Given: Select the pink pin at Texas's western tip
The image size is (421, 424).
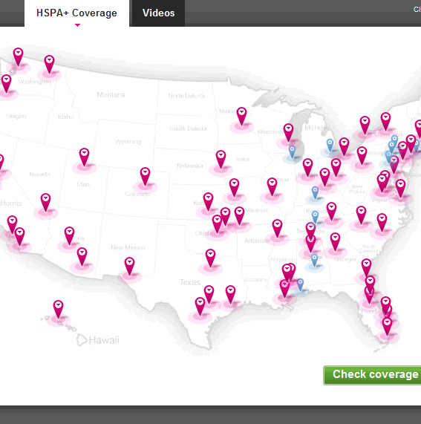Looking at the screenshot, I should [129, 266].
